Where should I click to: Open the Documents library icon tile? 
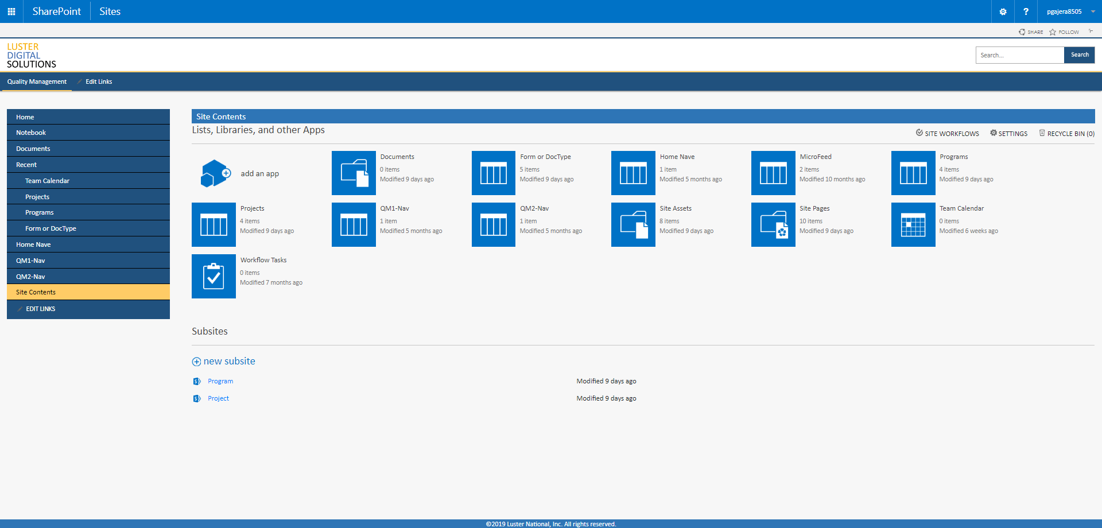(354, 173)
